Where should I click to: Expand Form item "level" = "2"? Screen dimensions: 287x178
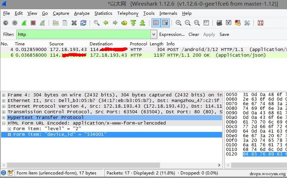(x=9, y=129)
